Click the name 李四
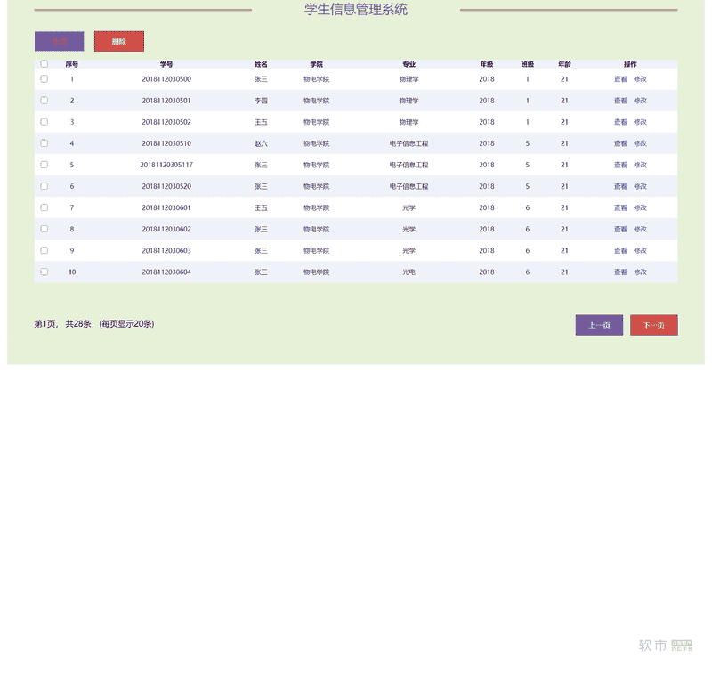 (261, 101)
